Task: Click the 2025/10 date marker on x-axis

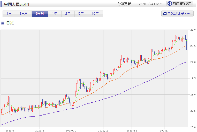Action: coord(71,130)
